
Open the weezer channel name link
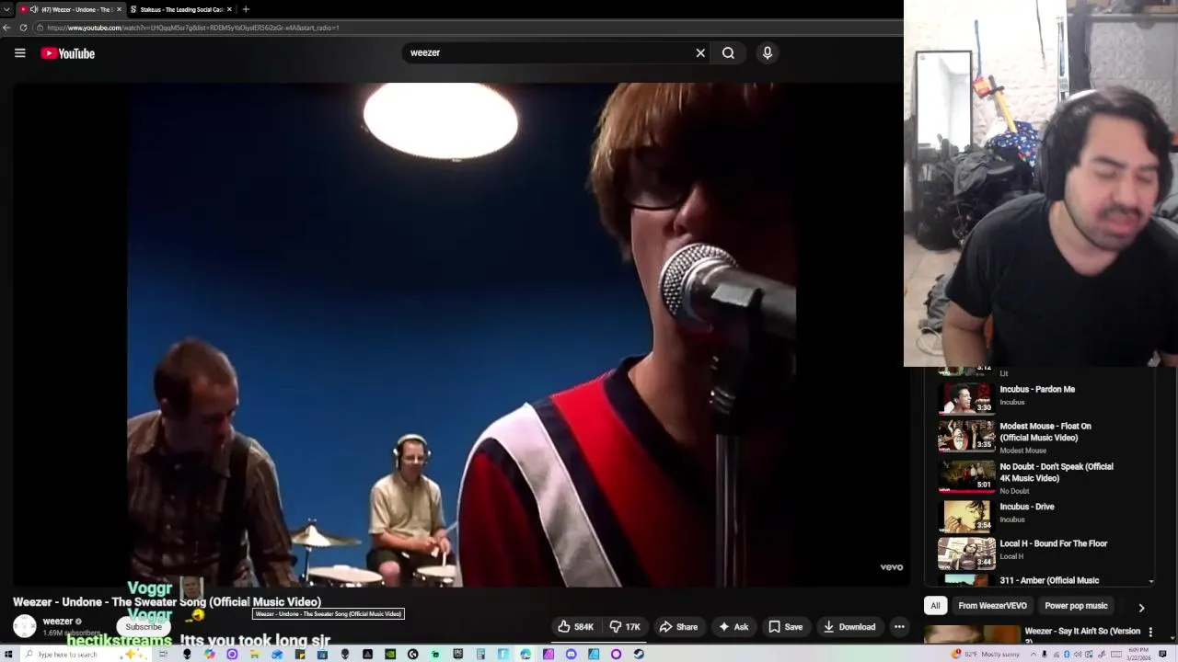pos(57,622)
